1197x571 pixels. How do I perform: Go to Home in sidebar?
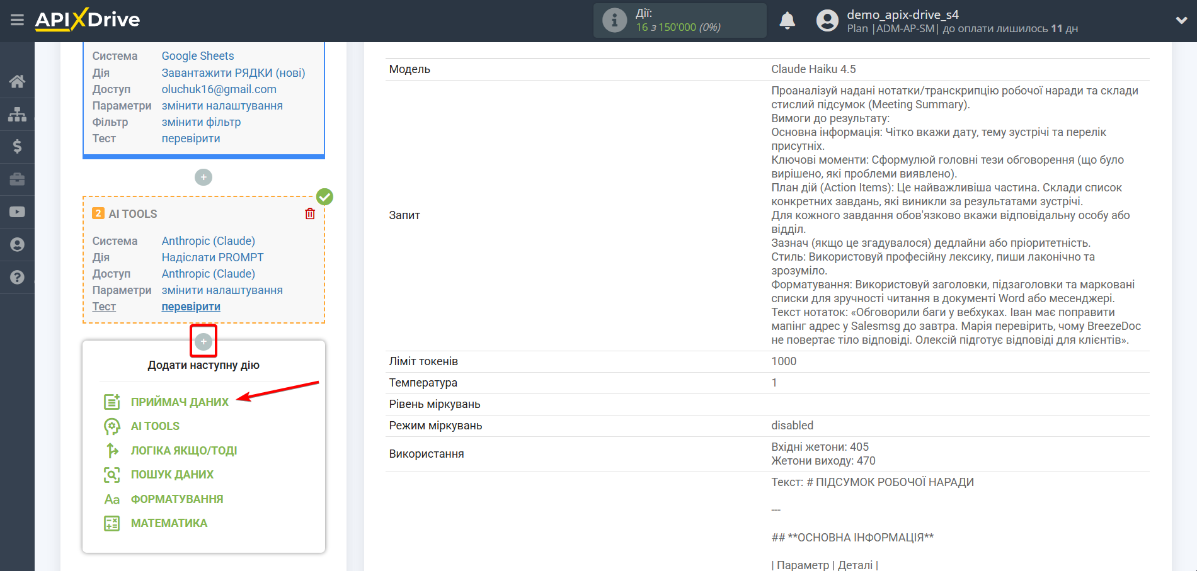click(x=17, y=81)
